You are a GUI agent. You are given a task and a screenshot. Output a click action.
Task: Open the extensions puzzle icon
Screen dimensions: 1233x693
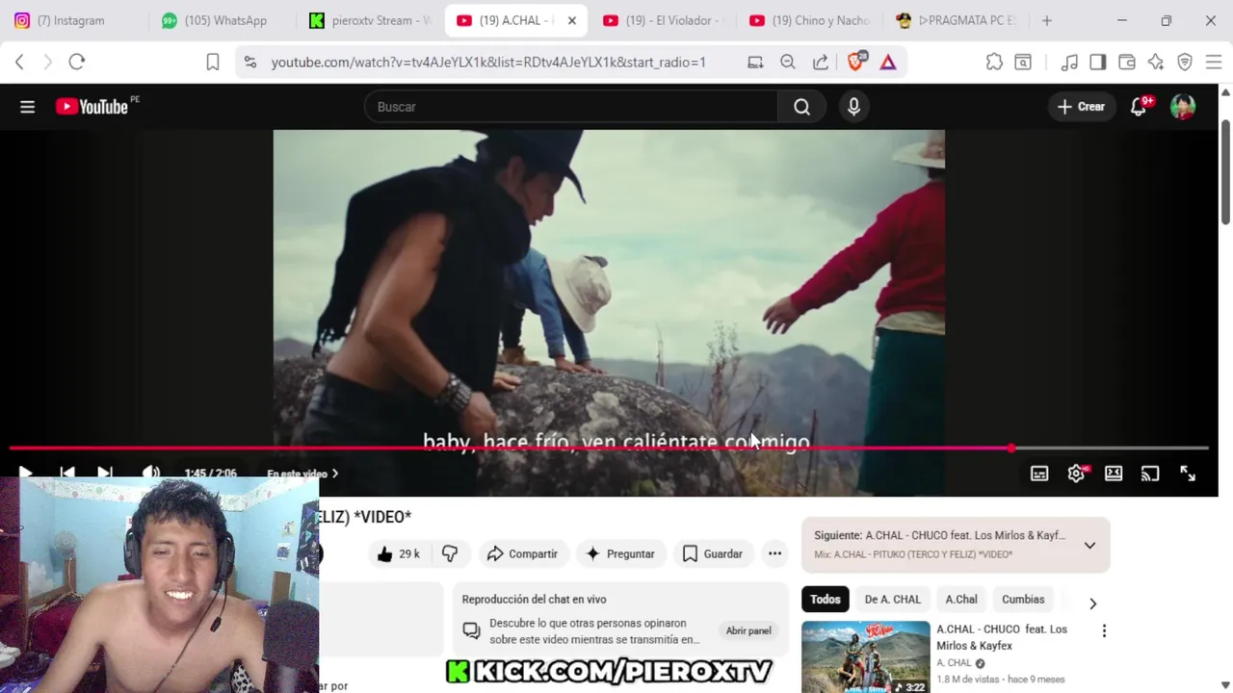(994, 62)
